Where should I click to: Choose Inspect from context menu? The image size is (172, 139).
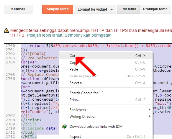click(x=106, y=137)
